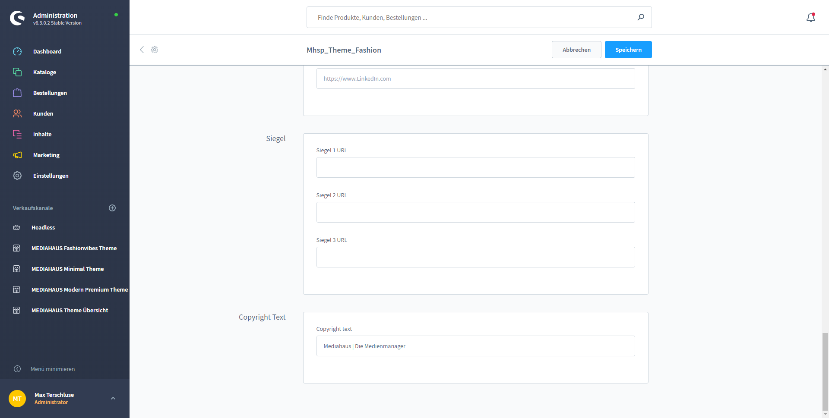Image resolution: width=829 pixels, height=418 pixels.
Task: Click the notification bell icon
Action: 810,18
